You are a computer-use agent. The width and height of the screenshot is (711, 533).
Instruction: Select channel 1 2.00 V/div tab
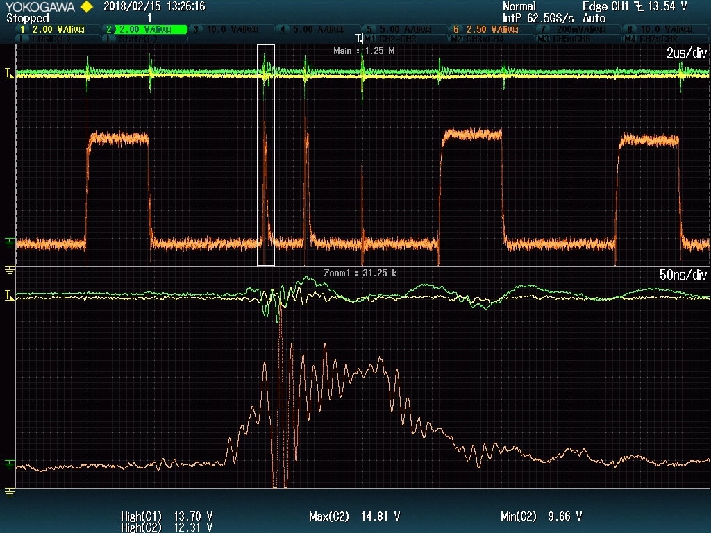[x=58, y=29]
